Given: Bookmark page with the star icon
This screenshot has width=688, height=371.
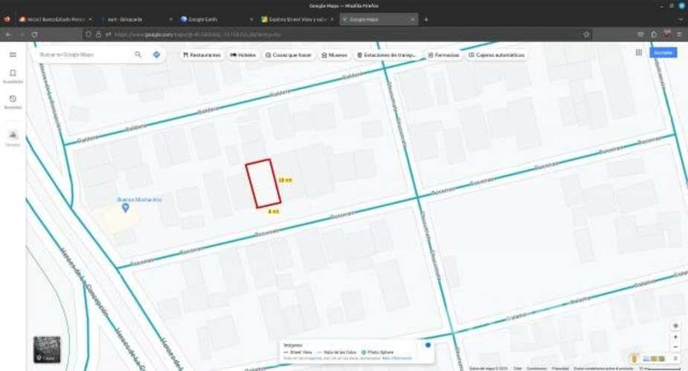Looking at the screenshot, I should point(586,34).
